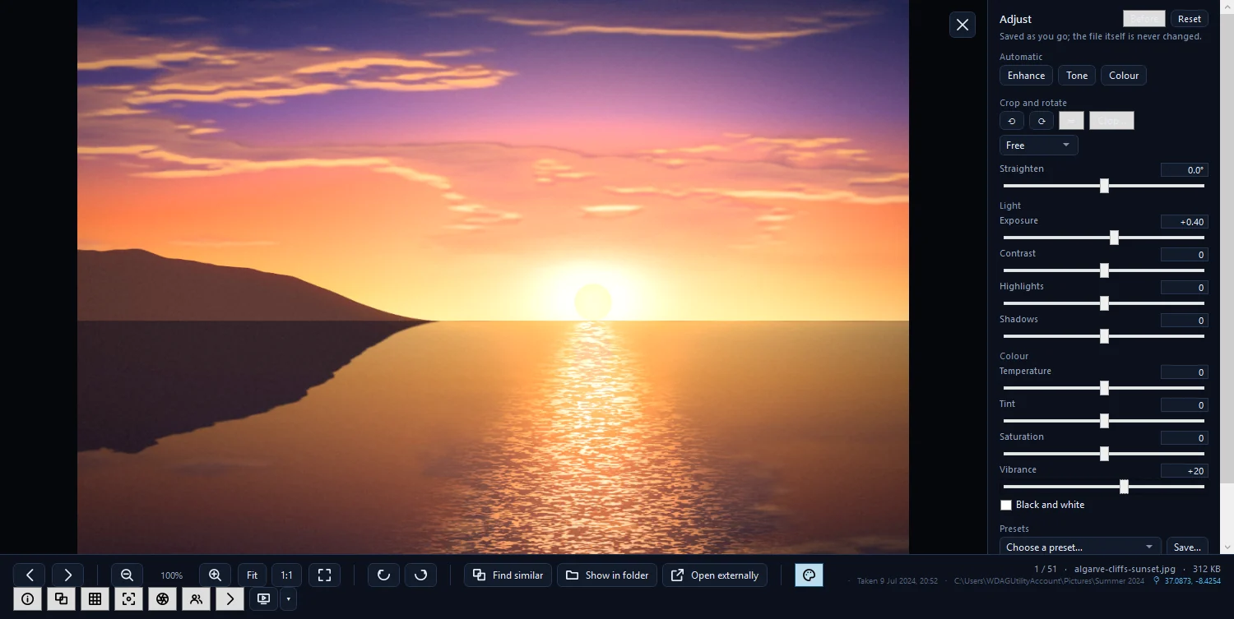Switch to the grid view icon

pos(95,598)
